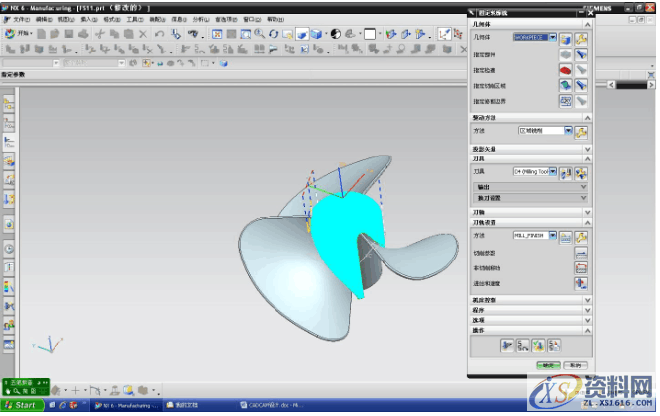Click the edit wrench icon beside drive method

582,131
